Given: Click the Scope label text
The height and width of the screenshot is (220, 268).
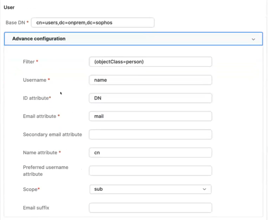Looking at the screenshot, I should (30, 190).
